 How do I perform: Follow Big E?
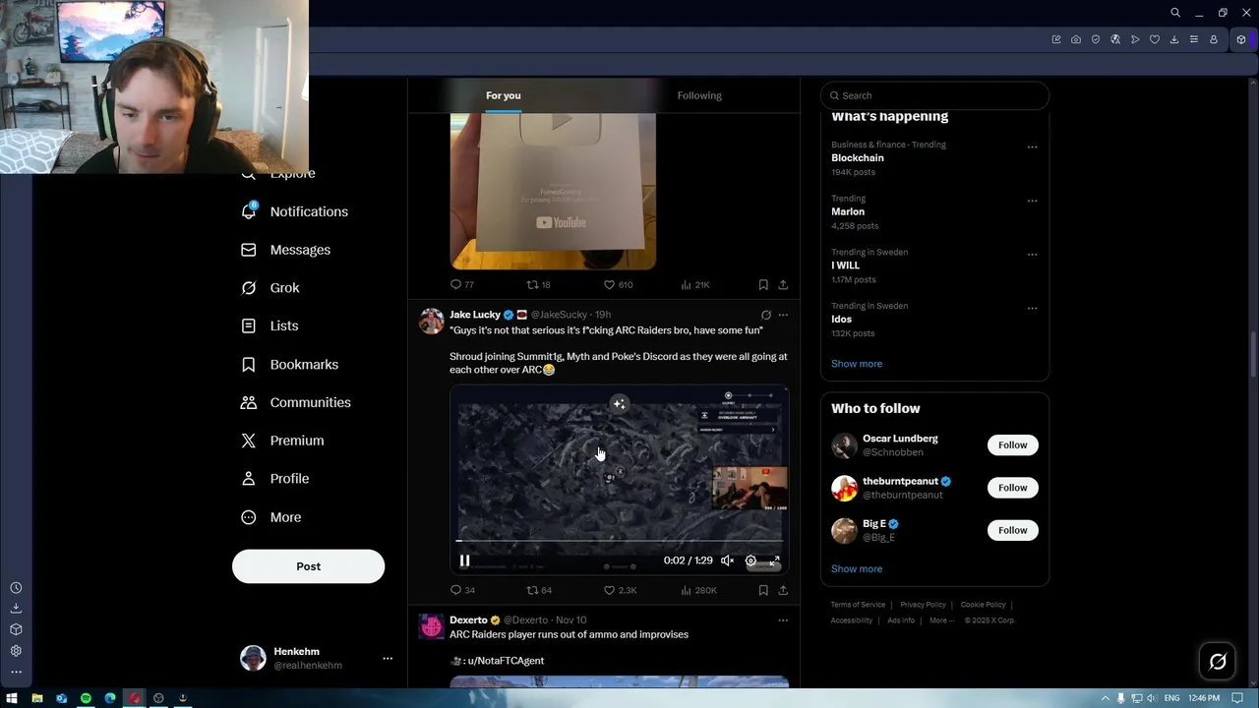1012,530
